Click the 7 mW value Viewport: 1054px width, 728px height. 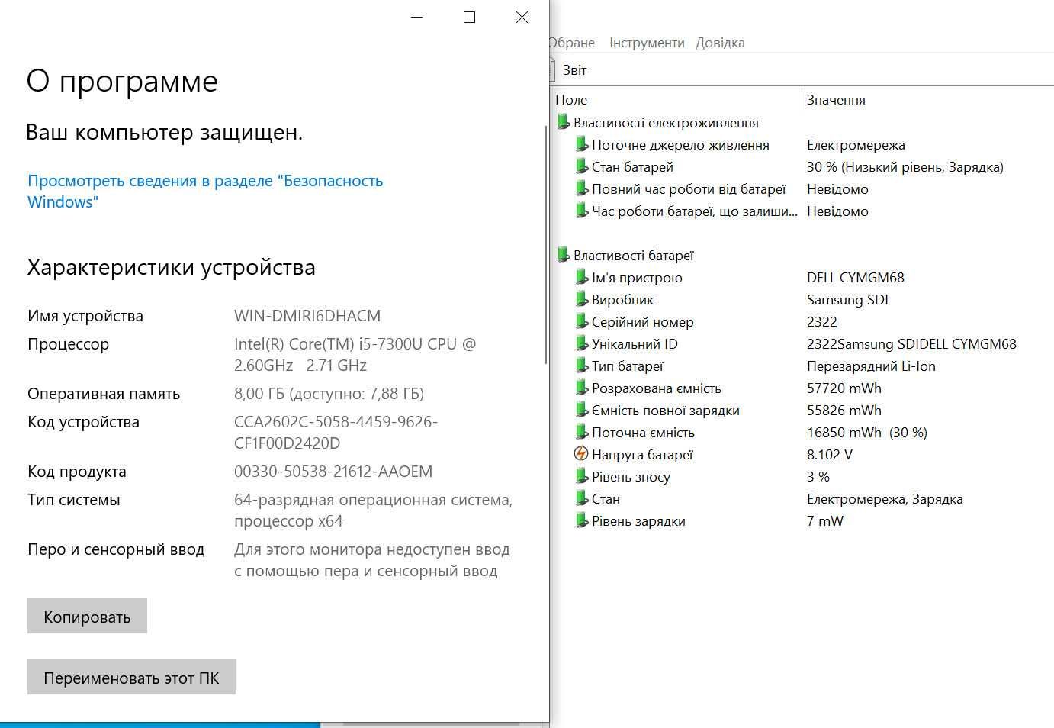[x=825, y=520]
